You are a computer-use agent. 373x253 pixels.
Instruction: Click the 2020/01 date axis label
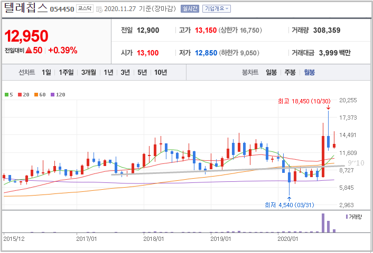point(287,239)
